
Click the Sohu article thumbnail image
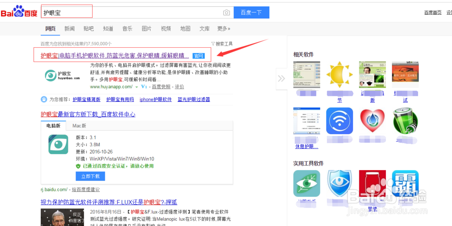pyautogui.click(x=62, y=217)
